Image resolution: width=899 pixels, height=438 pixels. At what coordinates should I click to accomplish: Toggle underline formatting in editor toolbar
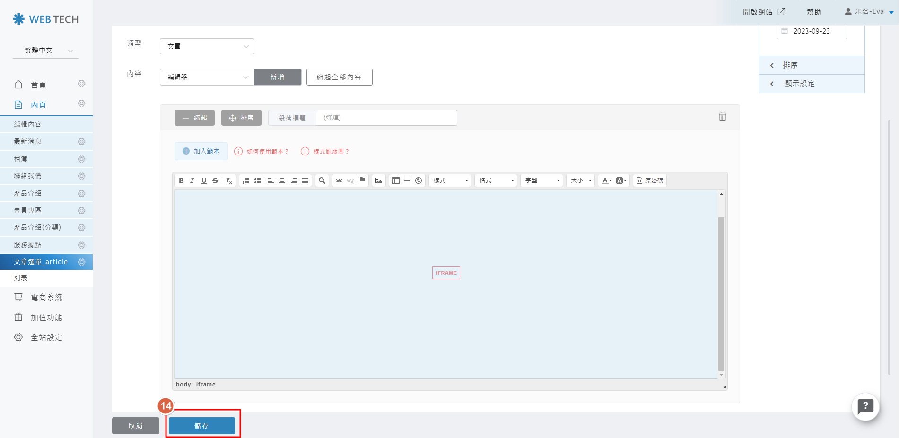click(x=204, y=180)
